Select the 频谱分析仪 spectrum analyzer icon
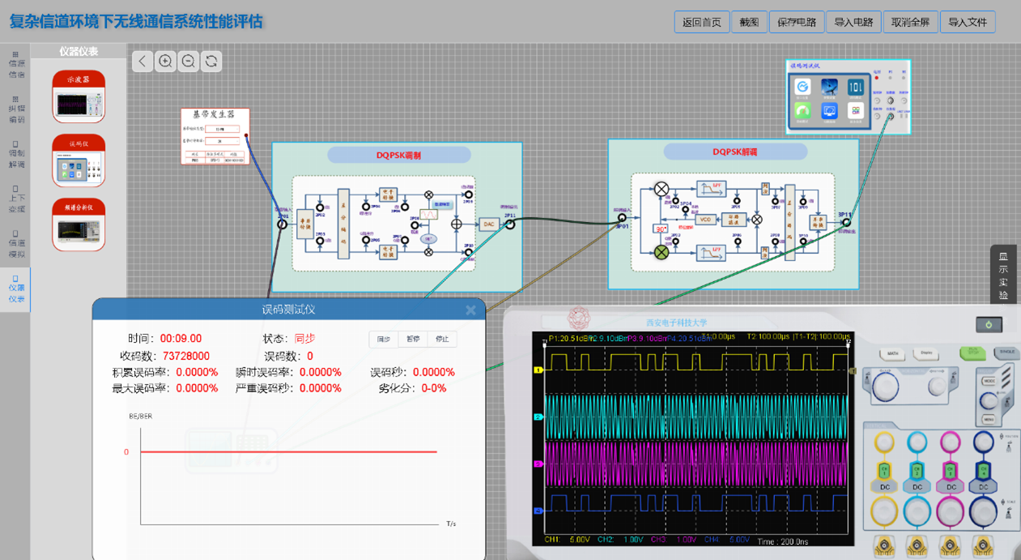The image size is (1021, 560). (x=79, y=224)
